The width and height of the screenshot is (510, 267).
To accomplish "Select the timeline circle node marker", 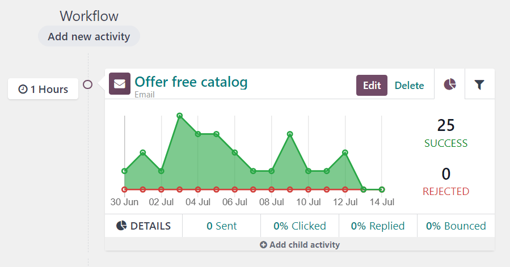I will [88, 84].
